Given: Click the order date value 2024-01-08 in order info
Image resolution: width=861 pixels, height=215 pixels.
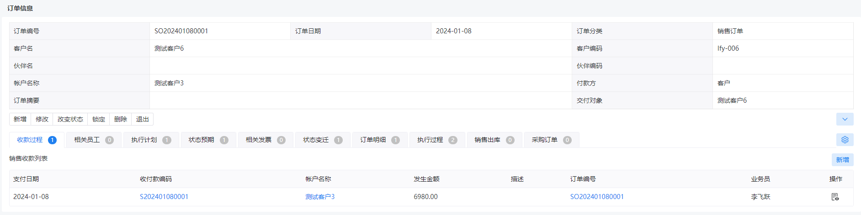Looking at the screenshot, I should click(454, 31).
